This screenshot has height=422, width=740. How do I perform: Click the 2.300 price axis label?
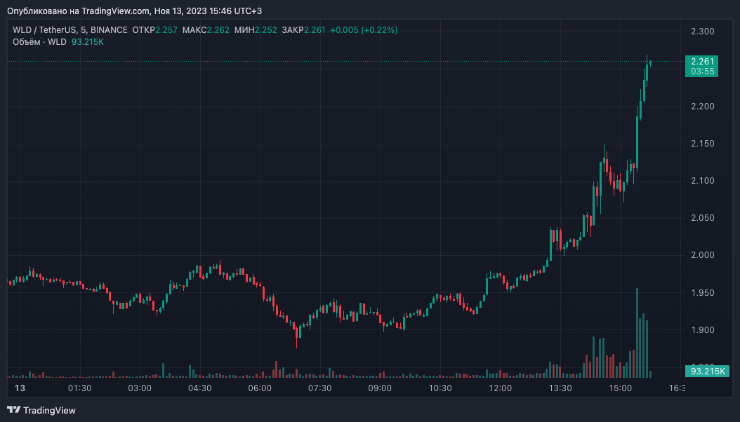702,32
